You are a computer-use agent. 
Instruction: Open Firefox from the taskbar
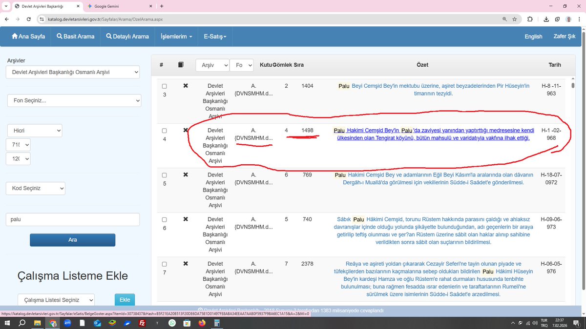202,323
